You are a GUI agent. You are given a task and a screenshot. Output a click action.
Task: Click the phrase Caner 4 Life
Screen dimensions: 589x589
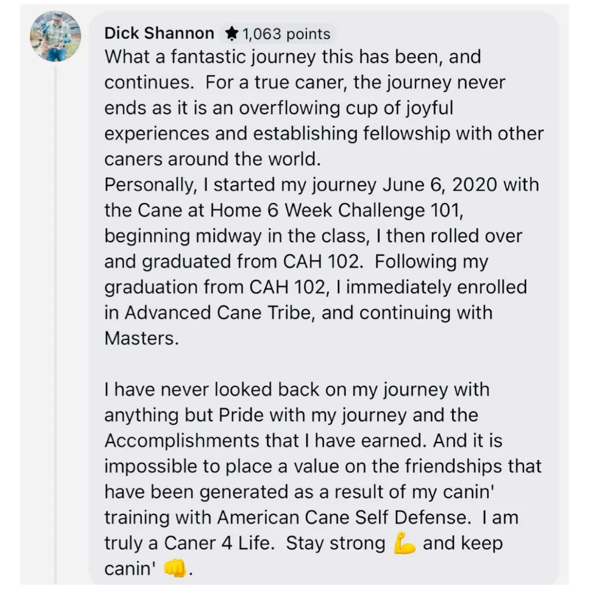point(217,543)
